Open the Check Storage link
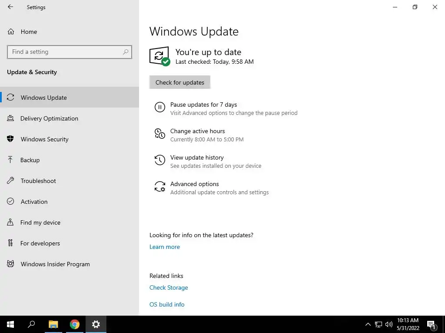 pyautogui.click(x=169, y=287)
